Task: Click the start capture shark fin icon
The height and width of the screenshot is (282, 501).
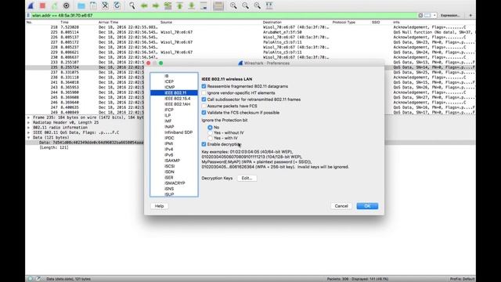Action: coord(31,5)
